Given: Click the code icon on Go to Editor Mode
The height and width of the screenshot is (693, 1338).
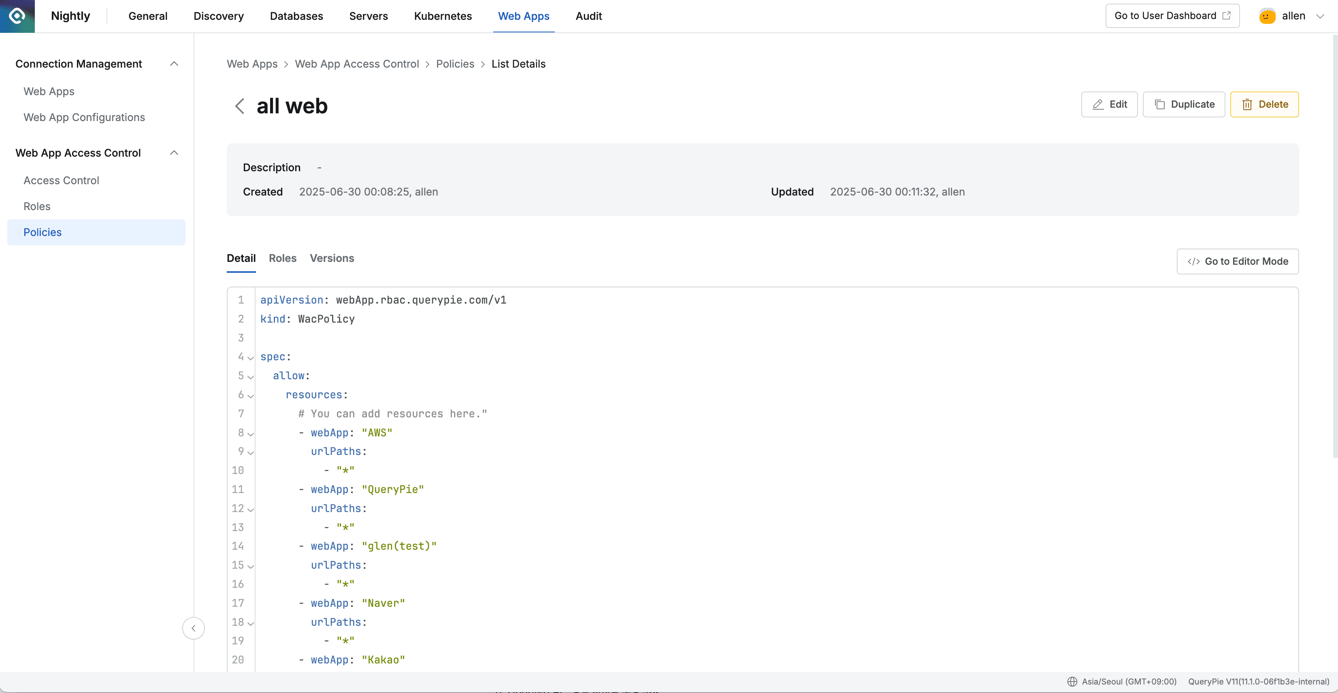Looking at the screenshot, I should 1193,261.
